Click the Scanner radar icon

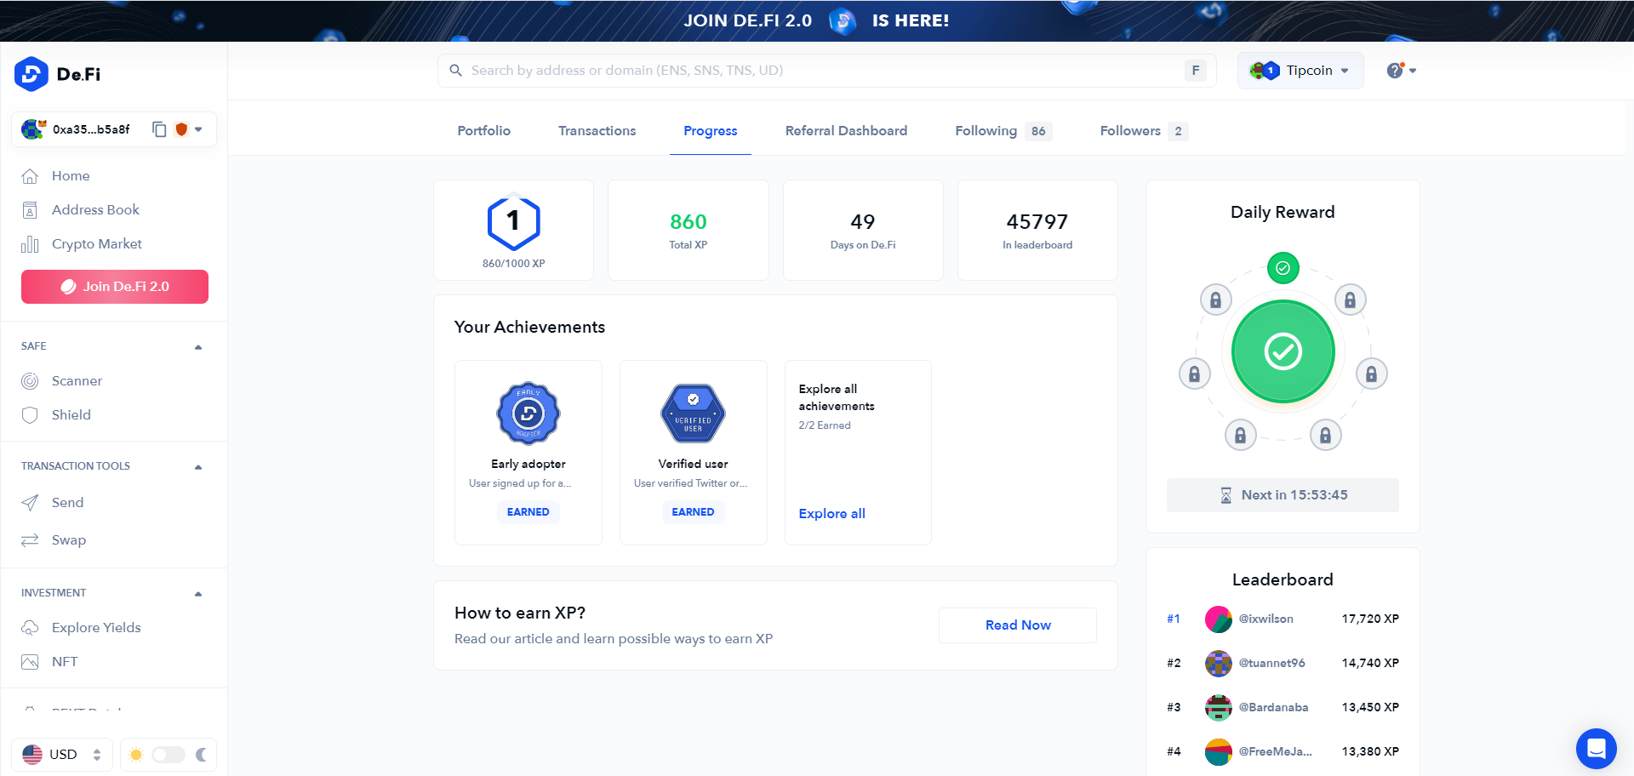pos(30,381)
